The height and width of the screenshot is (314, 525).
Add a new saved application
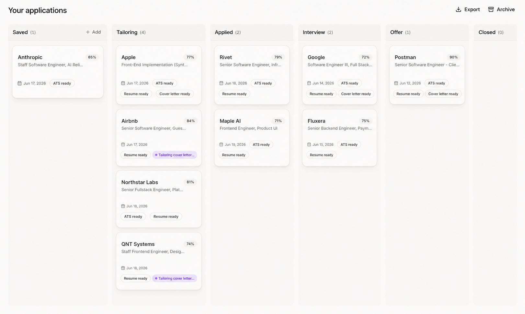pyautogui.click(x=93, y=32)
